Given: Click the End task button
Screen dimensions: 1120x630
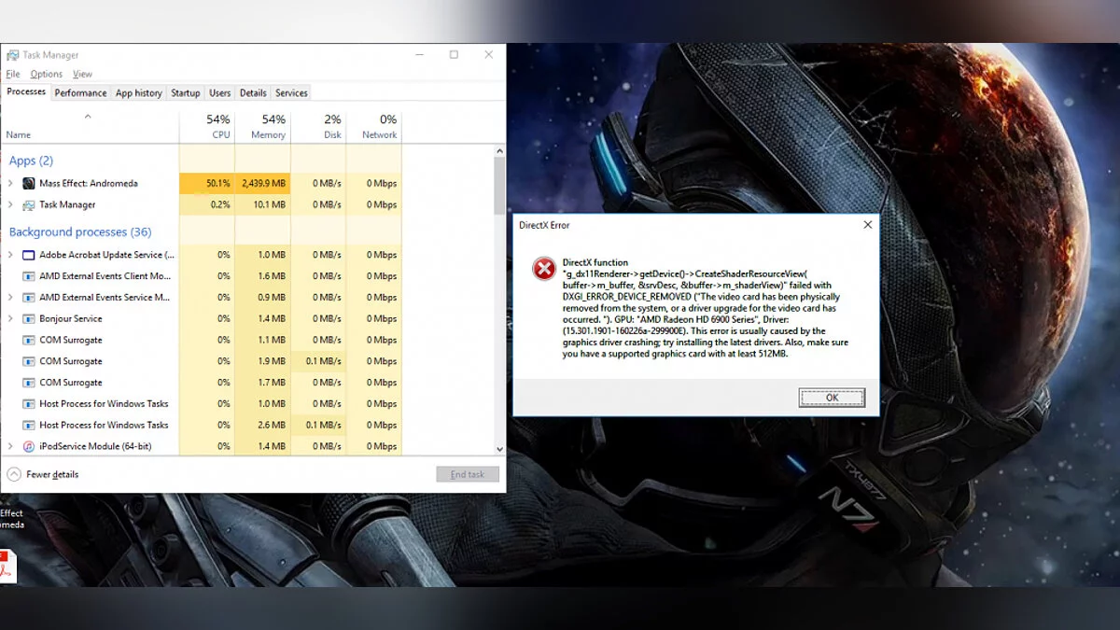Looking at the screenshot, I should coord(468,474).
